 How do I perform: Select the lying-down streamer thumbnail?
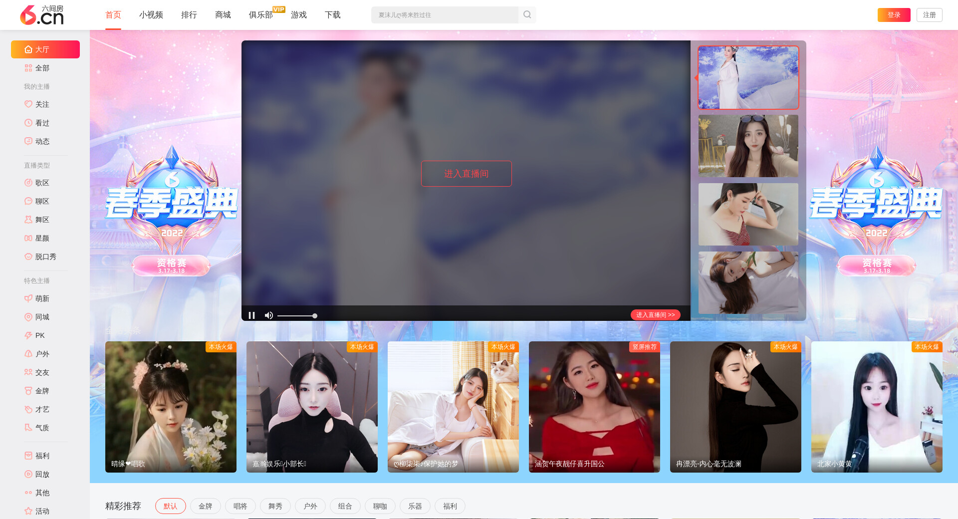748,282
